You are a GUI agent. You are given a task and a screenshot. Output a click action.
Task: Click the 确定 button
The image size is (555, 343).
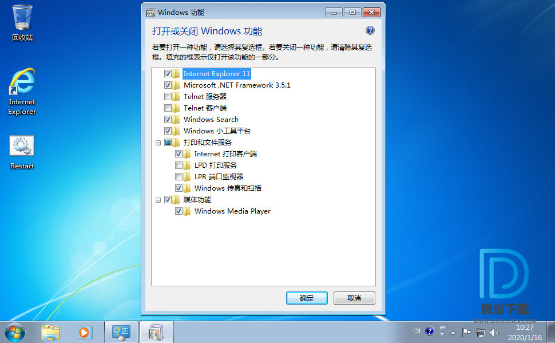coord(307,298)
